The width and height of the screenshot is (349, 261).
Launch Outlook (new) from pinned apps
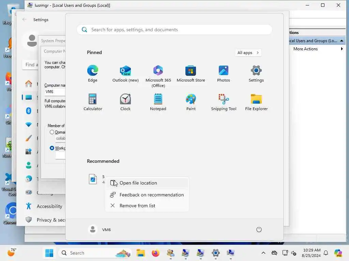coord(125,74)
